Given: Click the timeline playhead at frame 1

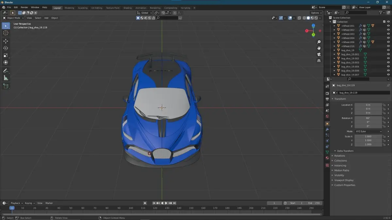Looking at the screenshot, I should (12, 208).
